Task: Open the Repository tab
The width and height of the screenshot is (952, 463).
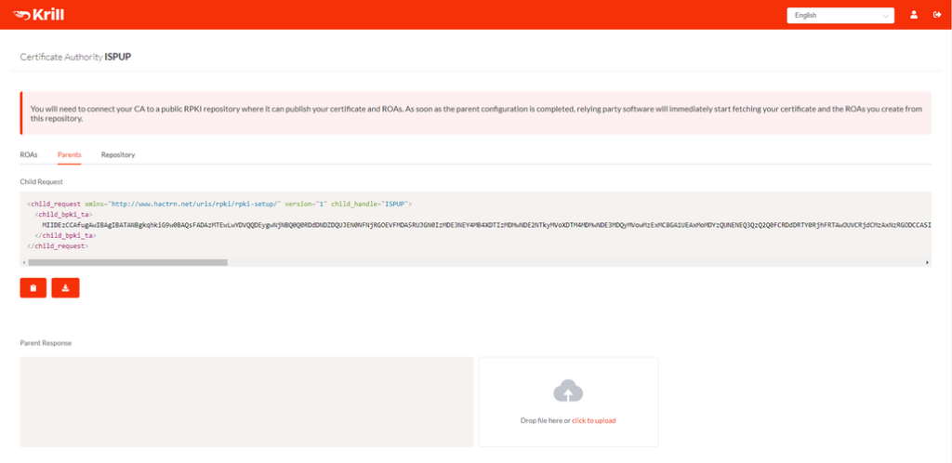Action: click(118, 154)
